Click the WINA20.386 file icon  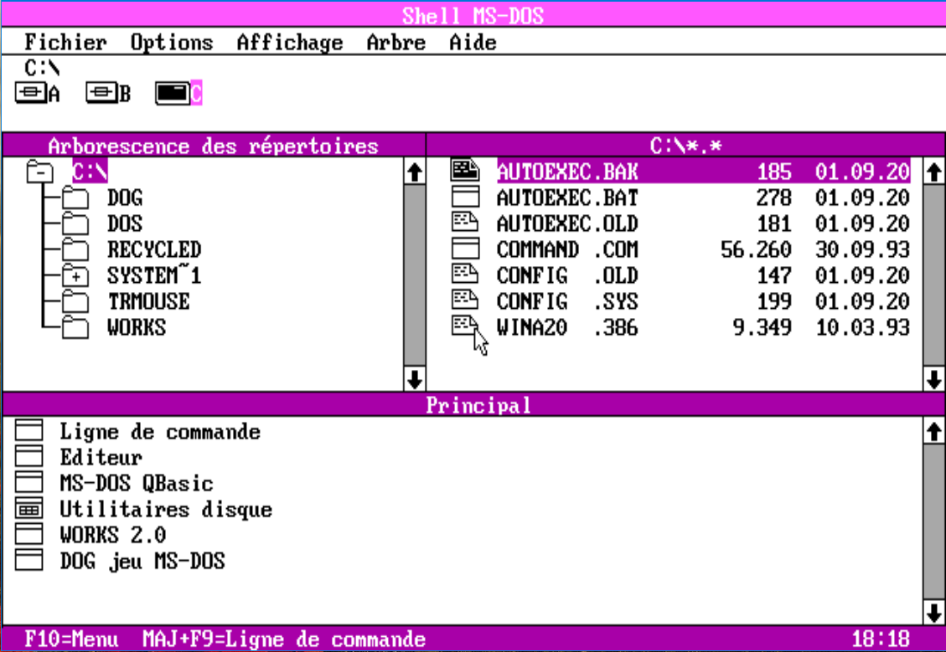[465, 326]
